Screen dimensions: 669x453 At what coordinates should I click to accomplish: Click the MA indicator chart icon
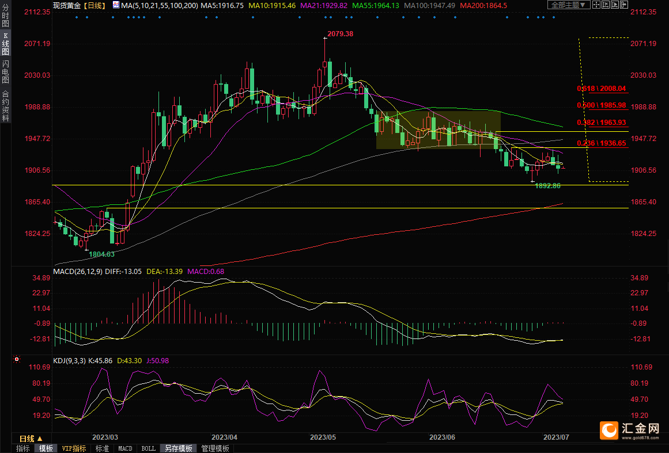(116, 5)
